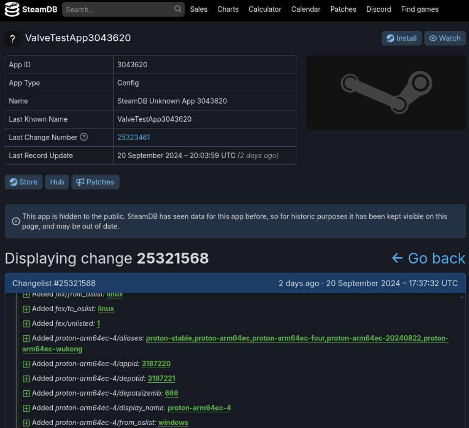Open the Hub button
The width and height of the screenshot is (469, 428).
57,182
